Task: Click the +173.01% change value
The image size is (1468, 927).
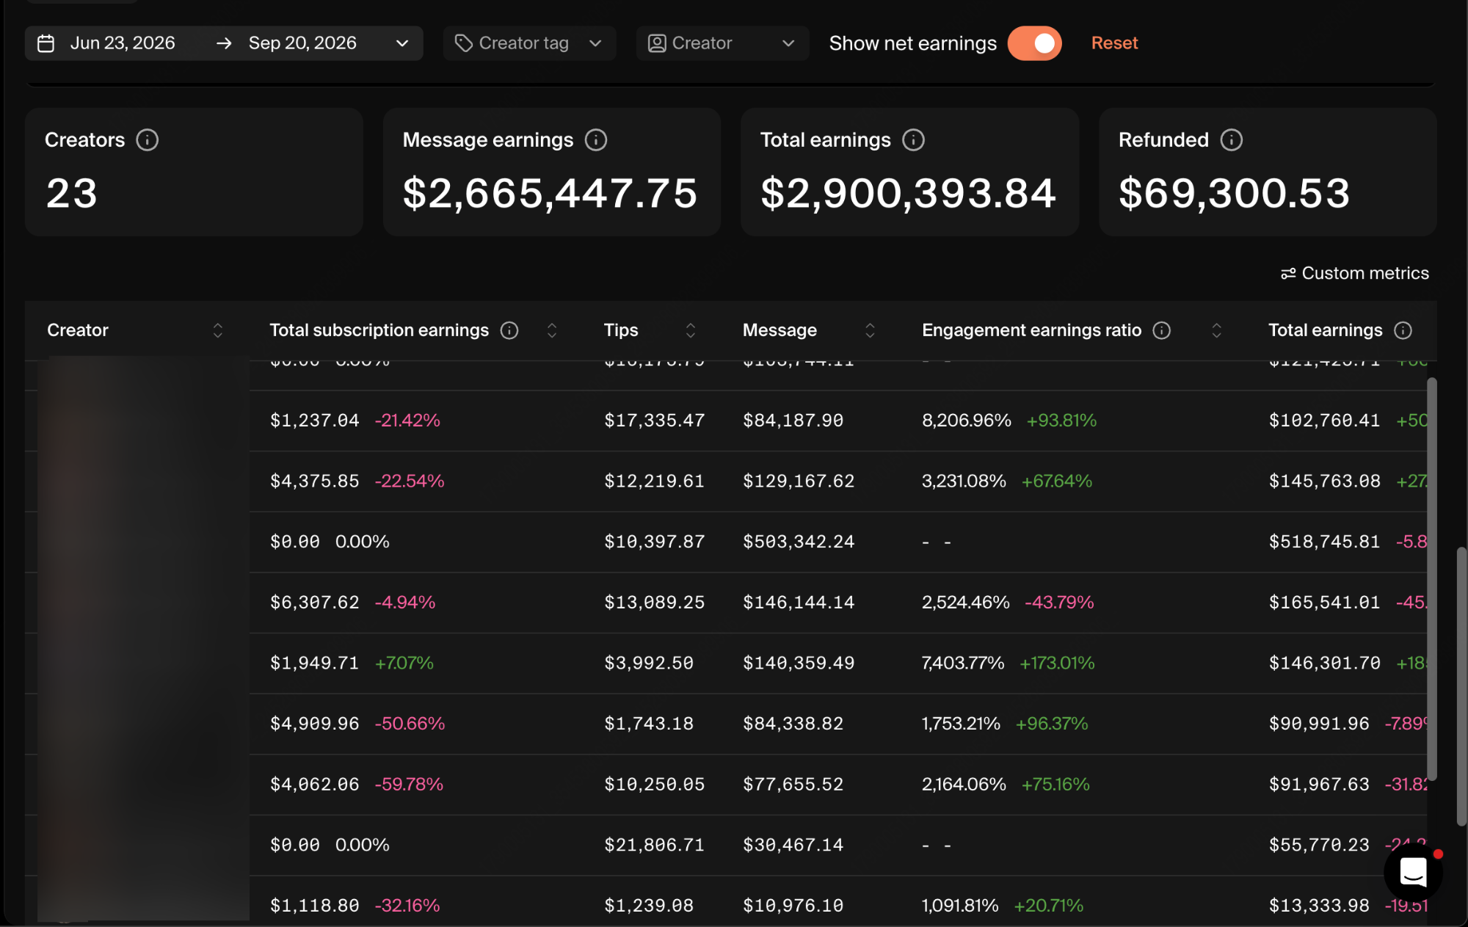Action: (x=1057, y=663)
